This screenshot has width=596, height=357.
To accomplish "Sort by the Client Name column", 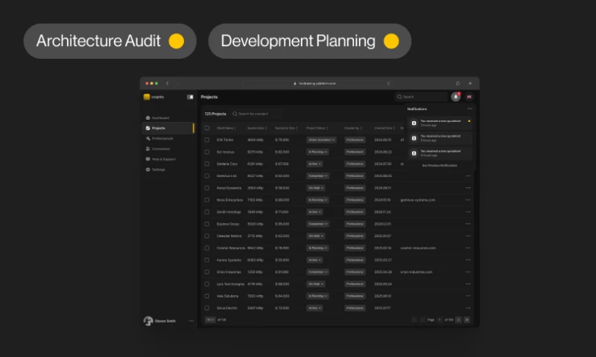I will pyautogui.click(x=226, y=128).
